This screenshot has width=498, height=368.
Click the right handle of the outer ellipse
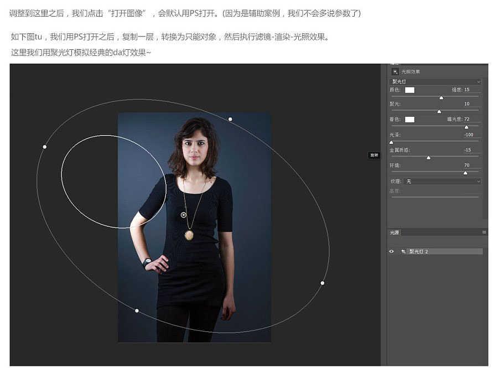[323, 283]
